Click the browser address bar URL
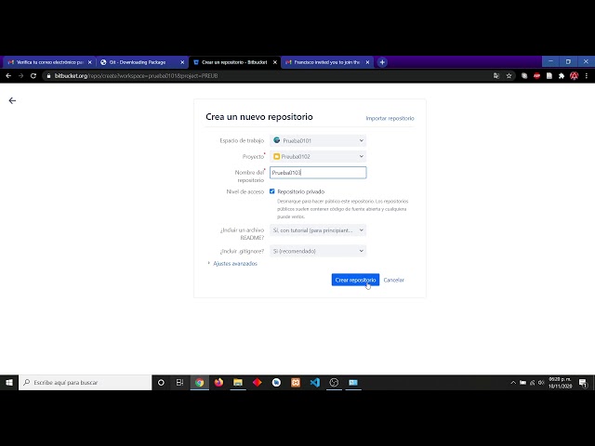The image size is (595, 446). pos(136,76)
